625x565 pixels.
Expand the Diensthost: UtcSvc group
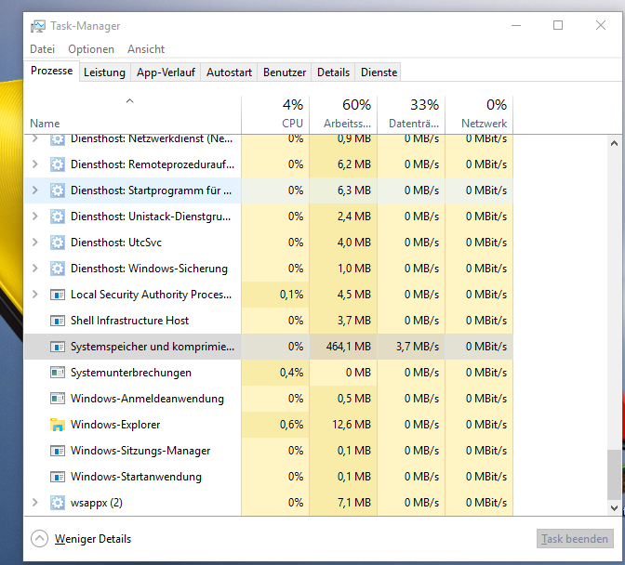tap(35, 243)
